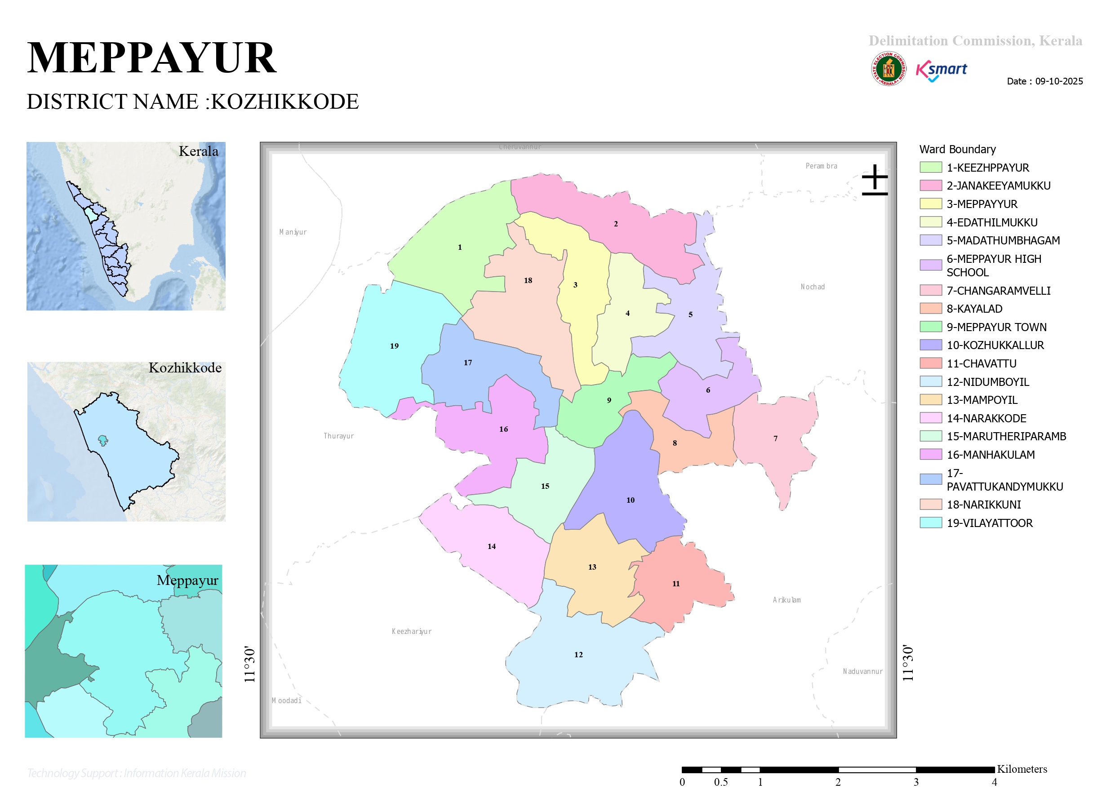Click the State Election Commission Kerala emblem
The image size is (1115, 788).
click(888, 69)
